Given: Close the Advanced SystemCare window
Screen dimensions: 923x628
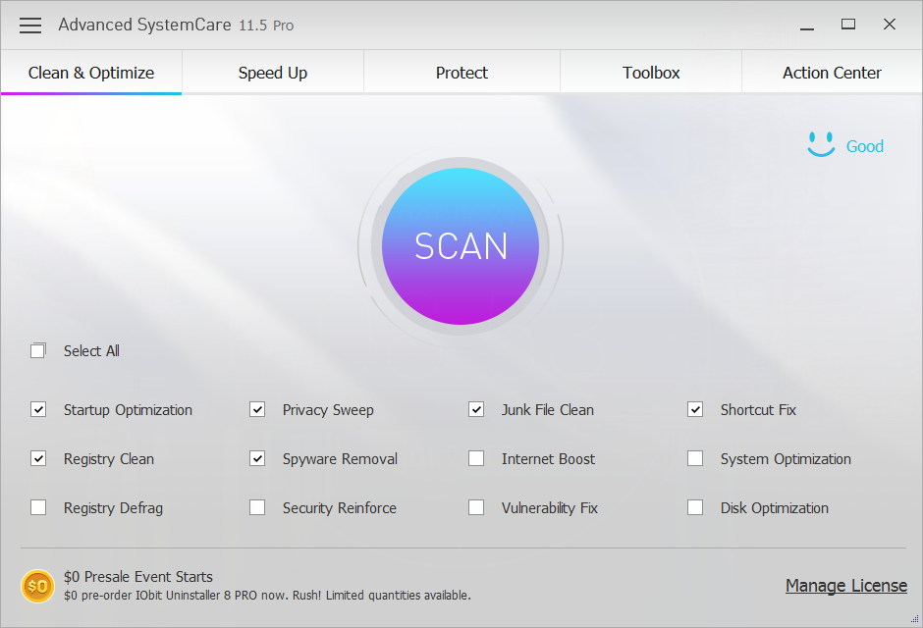Looking at the screenshot, I should pos(890,25).
